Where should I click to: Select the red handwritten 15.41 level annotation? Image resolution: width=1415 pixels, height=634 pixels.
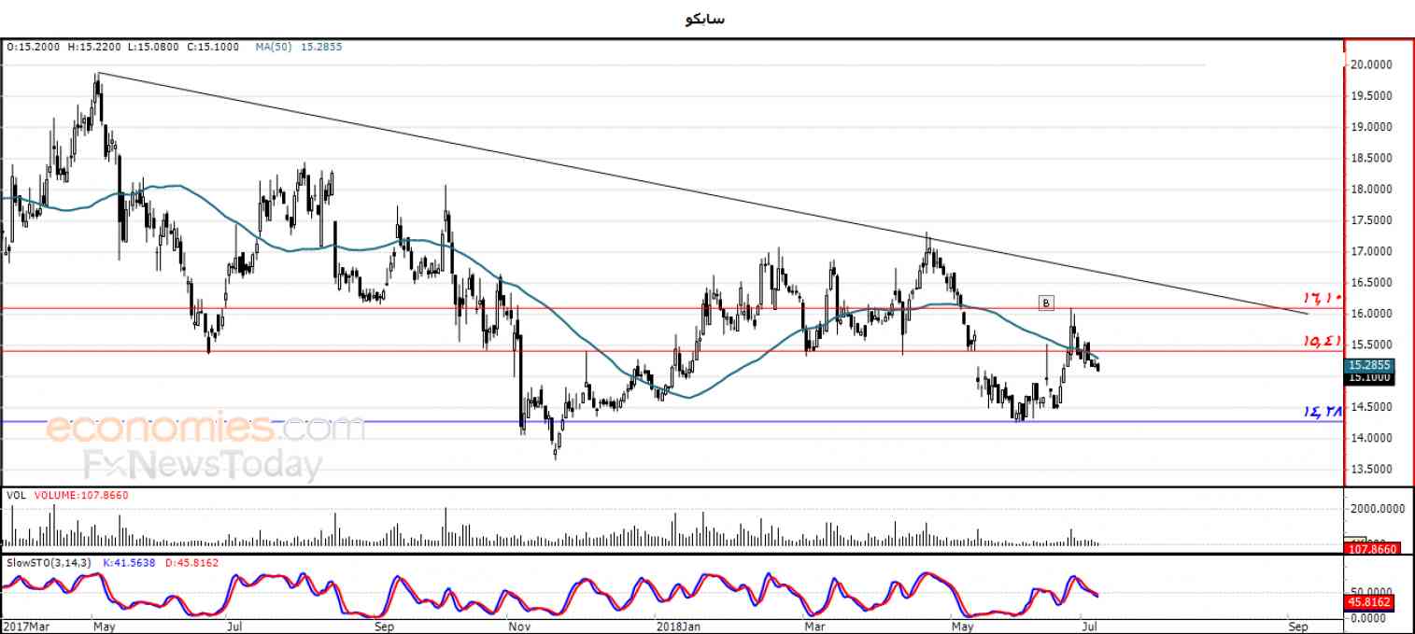tap(1323, 343)
